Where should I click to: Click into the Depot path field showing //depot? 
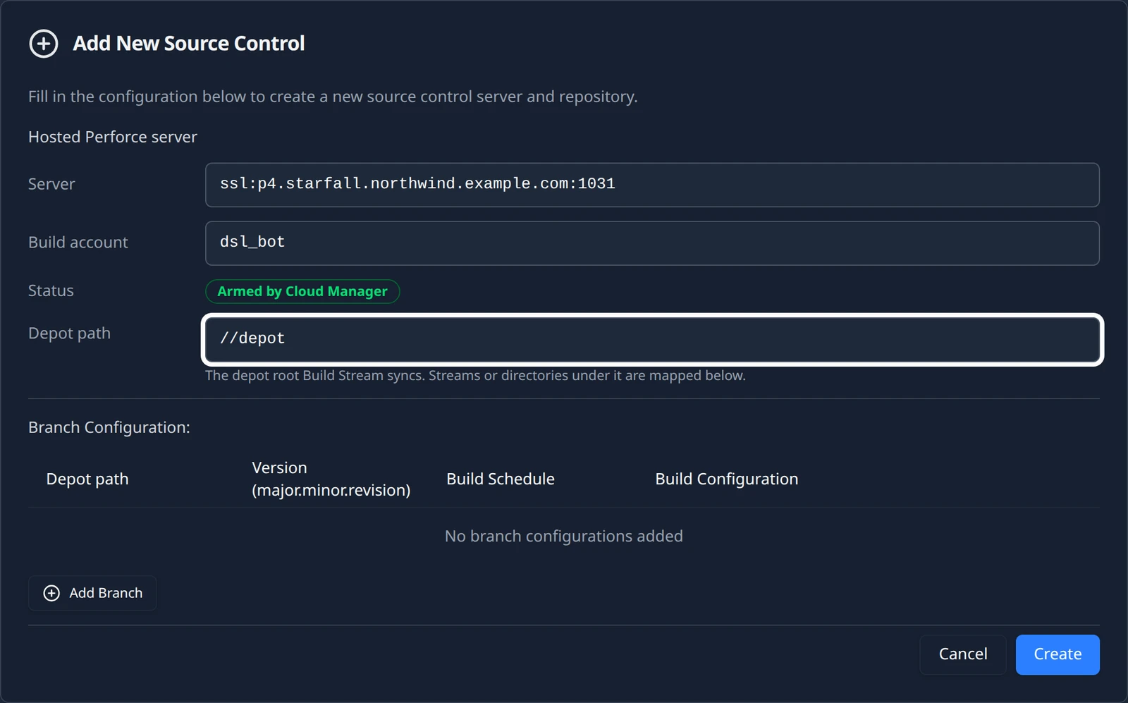[652, 339]
